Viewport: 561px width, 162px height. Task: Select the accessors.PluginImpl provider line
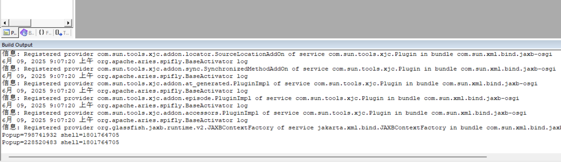tap(264, 113)
